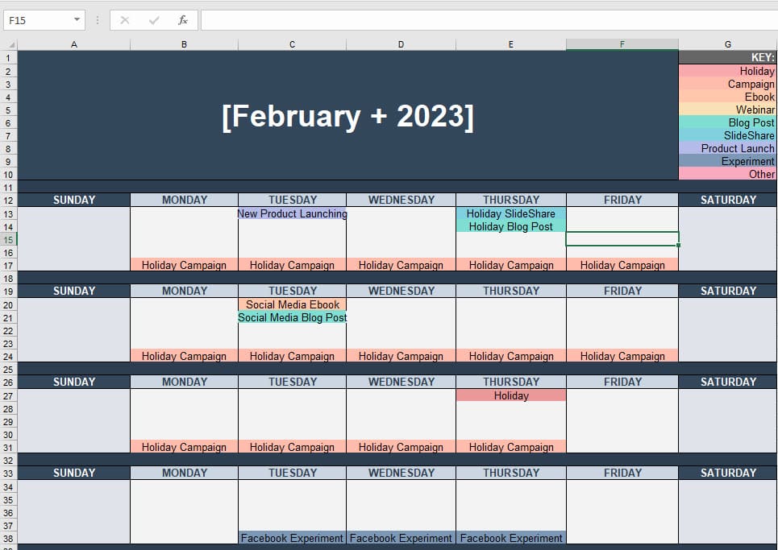The image size is (778, 550).
Task: Click the Cancel (X) formula bar icon
Action: point(124,20)
